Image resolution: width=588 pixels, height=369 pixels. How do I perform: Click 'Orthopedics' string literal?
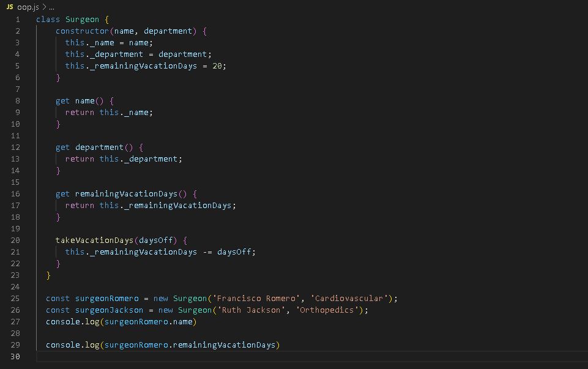tap(327, 310)
